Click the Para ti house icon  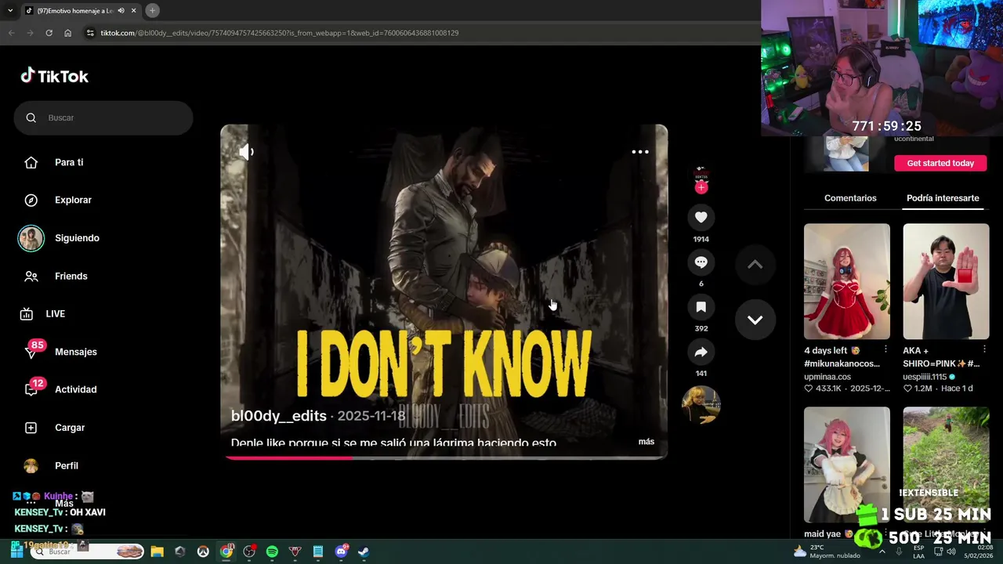point(31,162)
